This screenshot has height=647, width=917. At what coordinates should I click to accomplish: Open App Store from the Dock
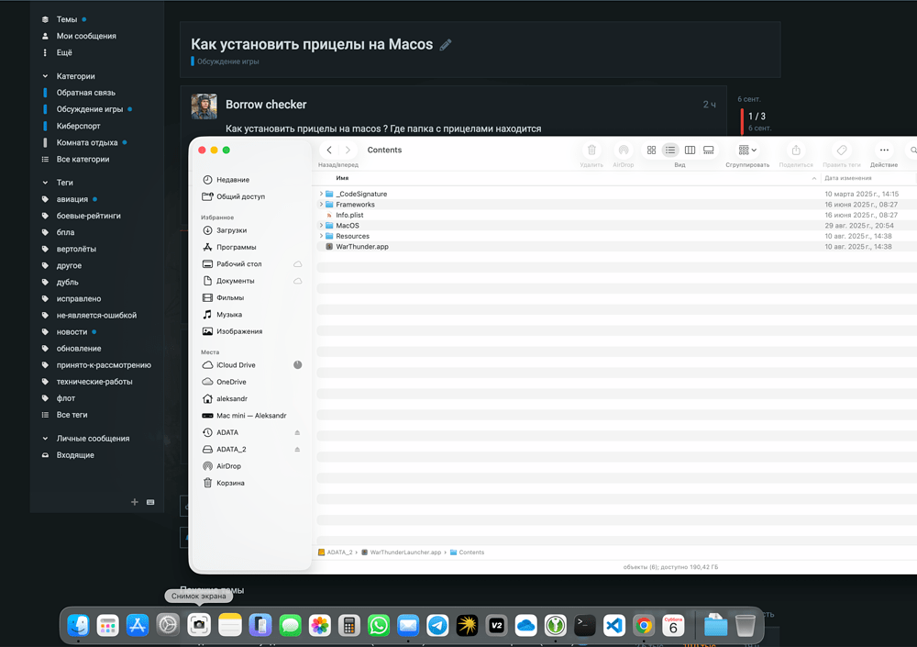coord(138,626)
